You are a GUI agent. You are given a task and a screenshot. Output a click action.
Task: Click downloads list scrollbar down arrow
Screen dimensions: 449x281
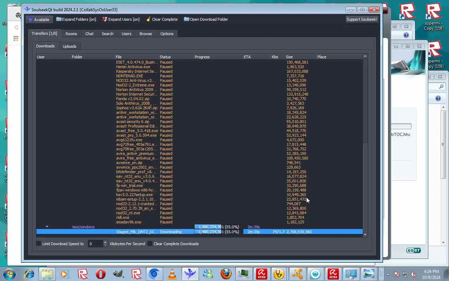tap(365, 234)
